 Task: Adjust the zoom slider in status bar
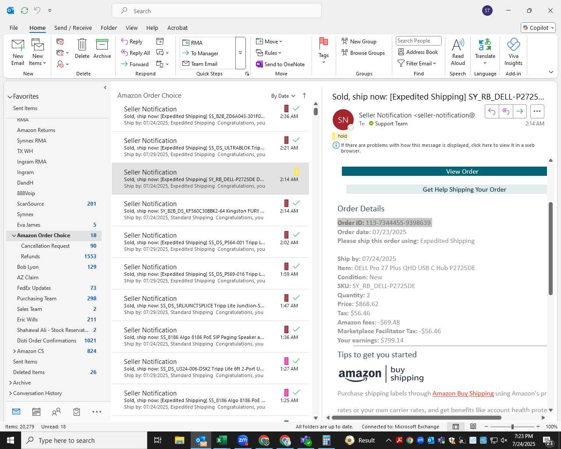pyautogui.click(x=512, y=427)
